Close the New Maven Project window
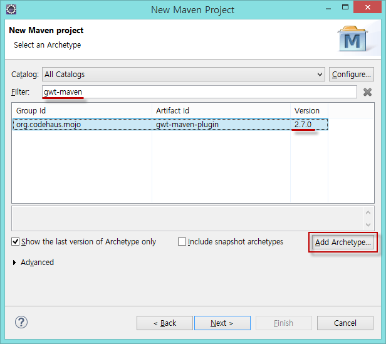Viewport: 386px width, 344px height. pos(368,7)
